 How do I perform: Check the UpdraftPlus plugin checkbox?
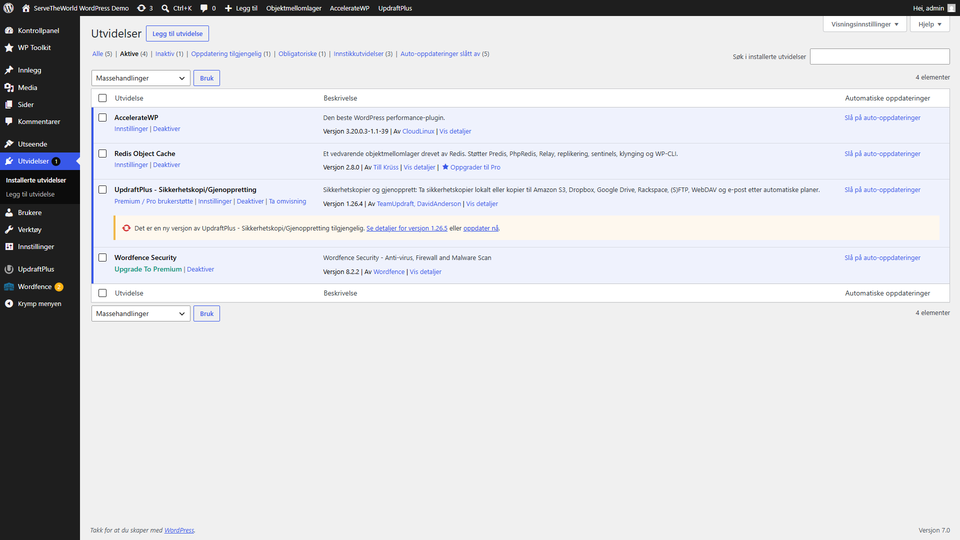click(x=102, y=189)
